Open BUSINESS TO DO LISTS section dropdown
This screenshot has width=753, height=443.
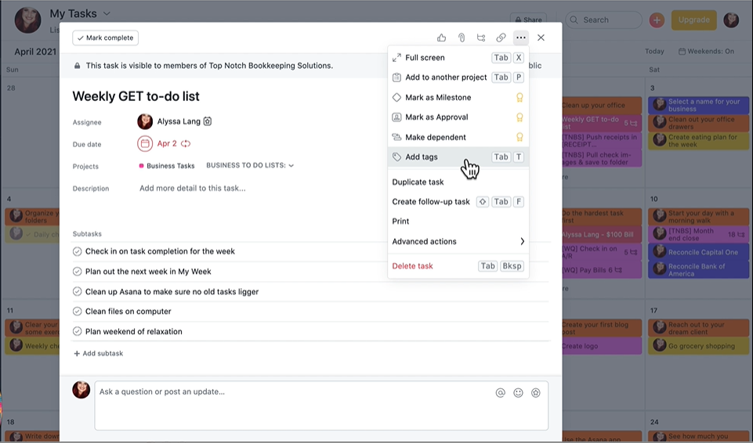[250, 165]
